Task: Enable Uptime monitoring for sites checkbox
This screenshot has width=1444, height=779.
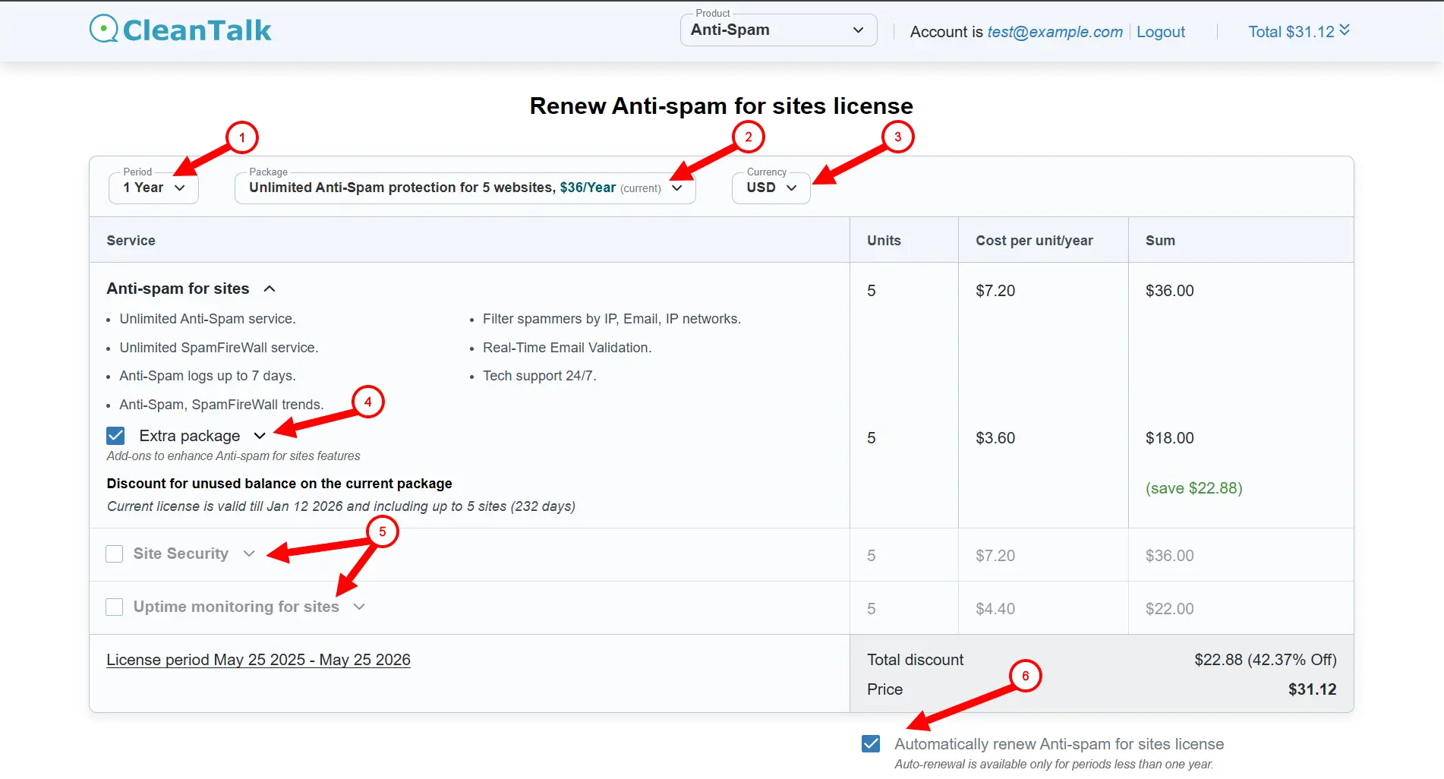Action: (115, 607)
